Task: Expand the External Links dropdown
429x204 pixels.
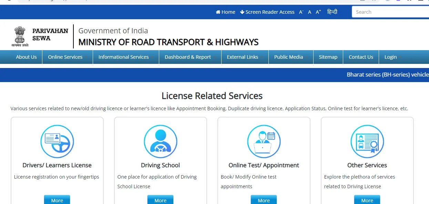Action: click(x=245, y=57)
